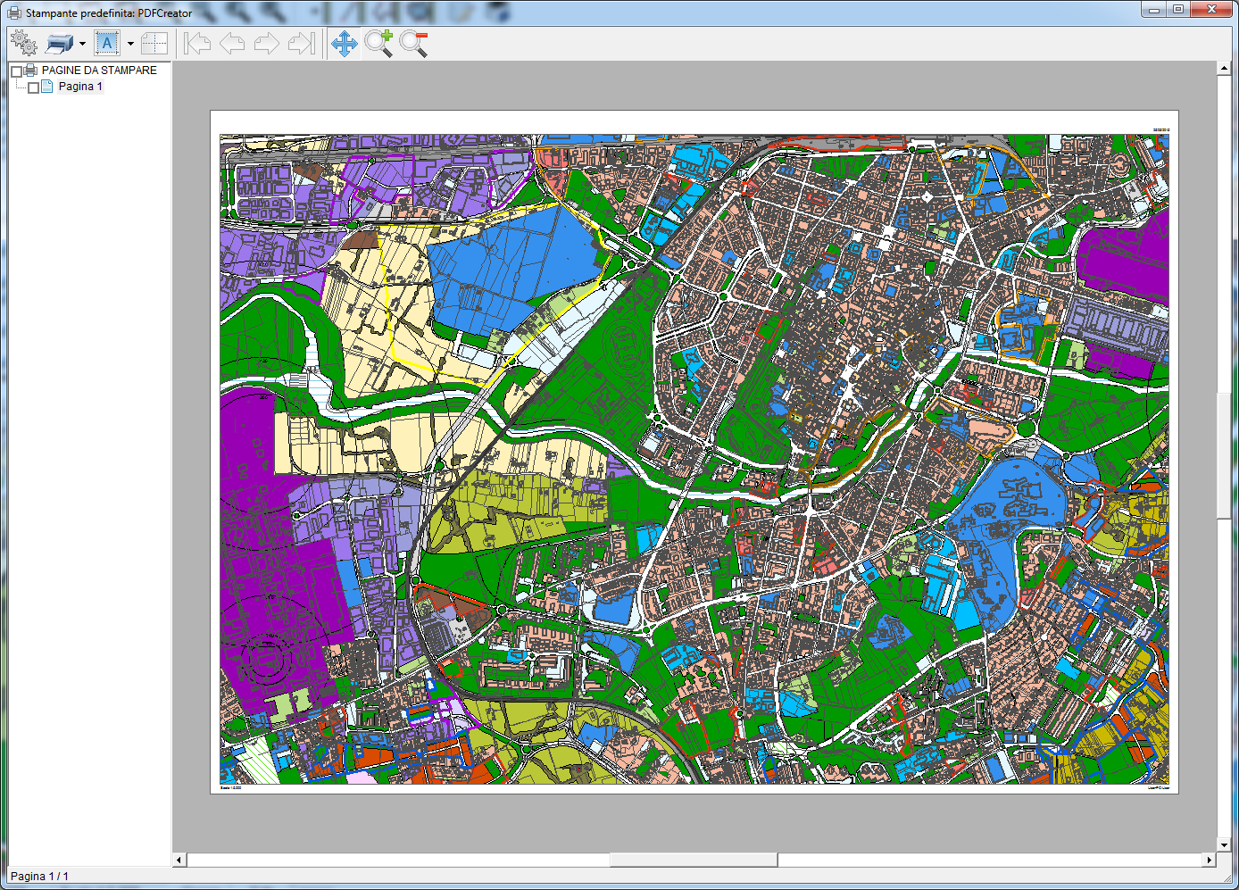Select the page format 'A' icon
This screenshot has height=890, width=1239.
107,43
